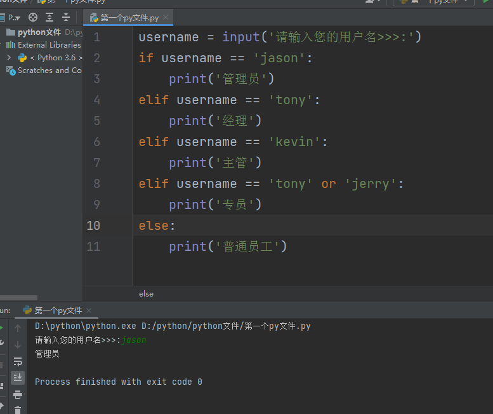
Task: Click the 'else:' line in editor
Action: pyautogui.click(x=157, y=225)
